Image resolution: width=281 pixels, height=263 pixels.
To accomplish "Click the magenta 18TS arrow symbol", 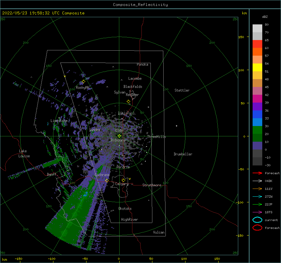I will point(257,212).
